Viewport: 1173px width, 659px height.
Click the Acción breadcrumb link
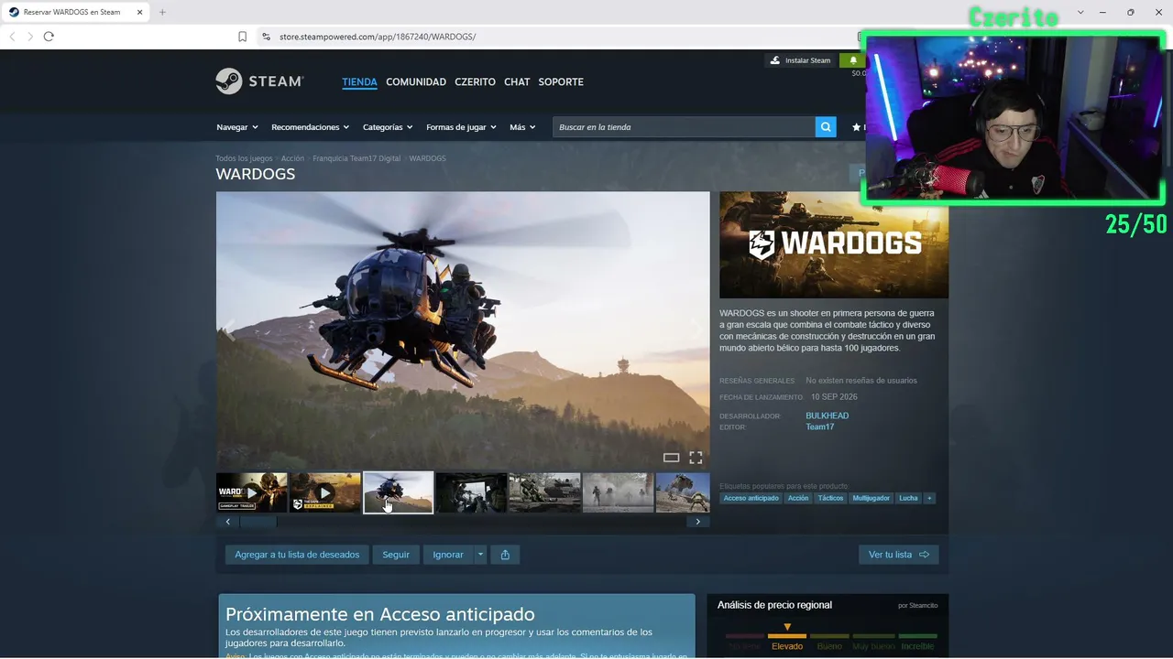point(292,158)
